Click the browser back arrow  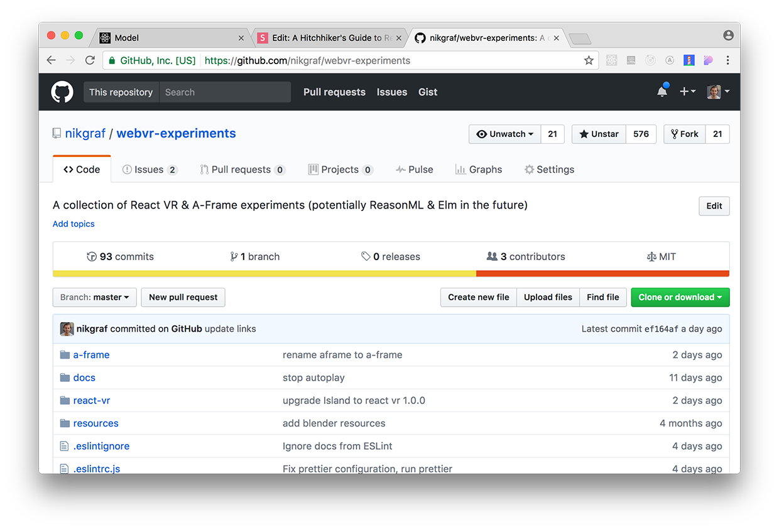click(52, 60)
